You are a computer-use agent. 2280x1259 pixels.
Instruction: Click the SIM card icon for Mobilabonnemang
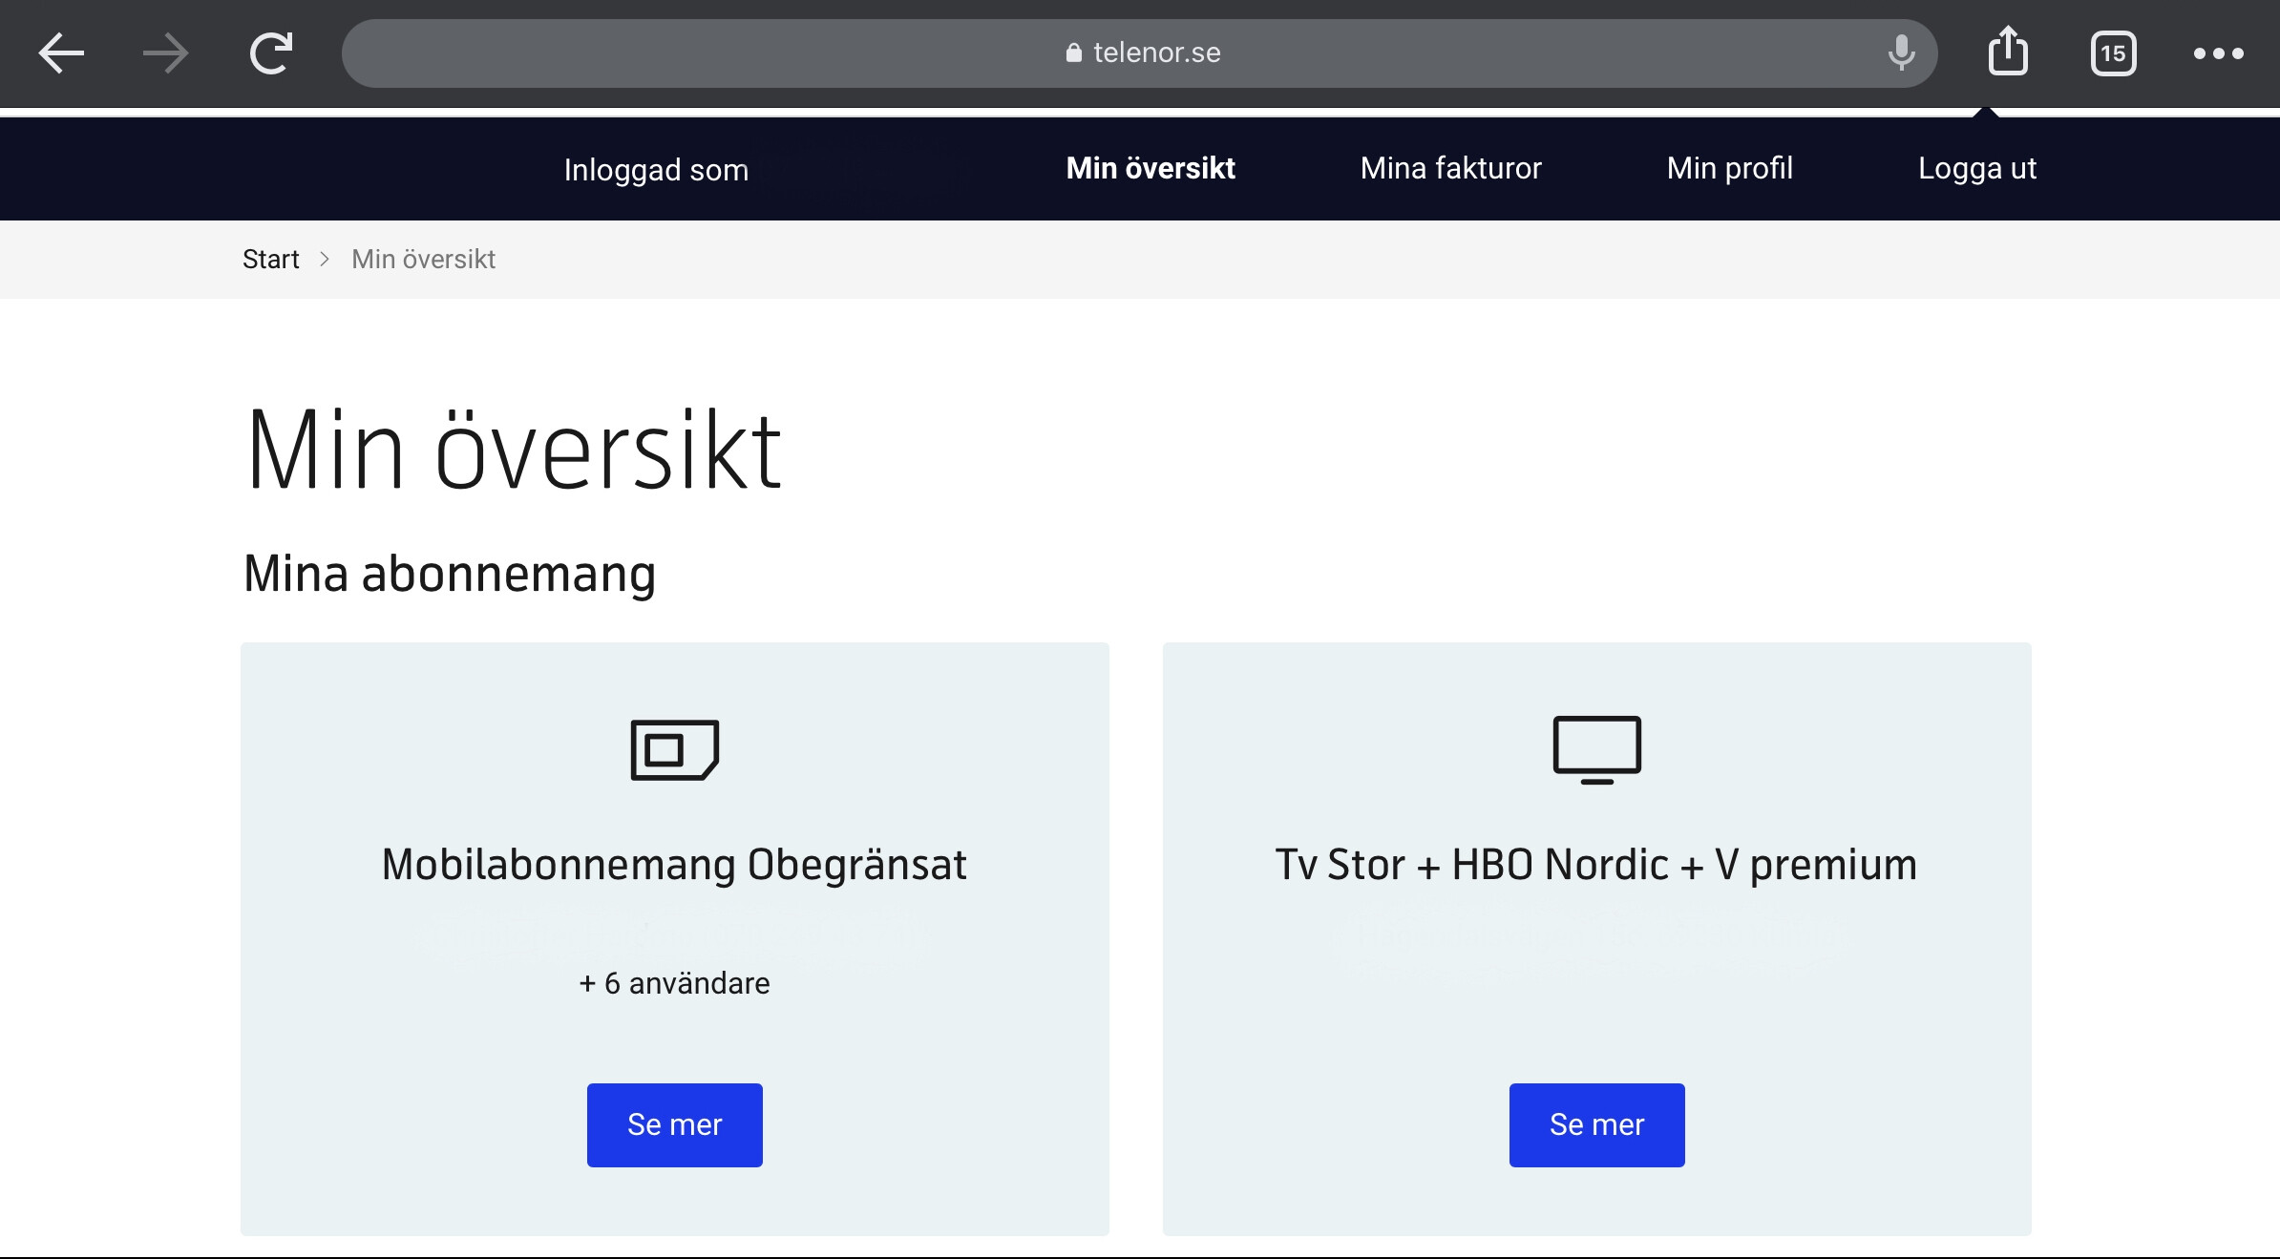tap(674, 749)
